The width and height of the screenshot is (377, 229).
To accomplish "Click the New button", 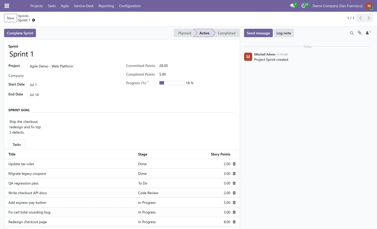I will pos(11,18).
